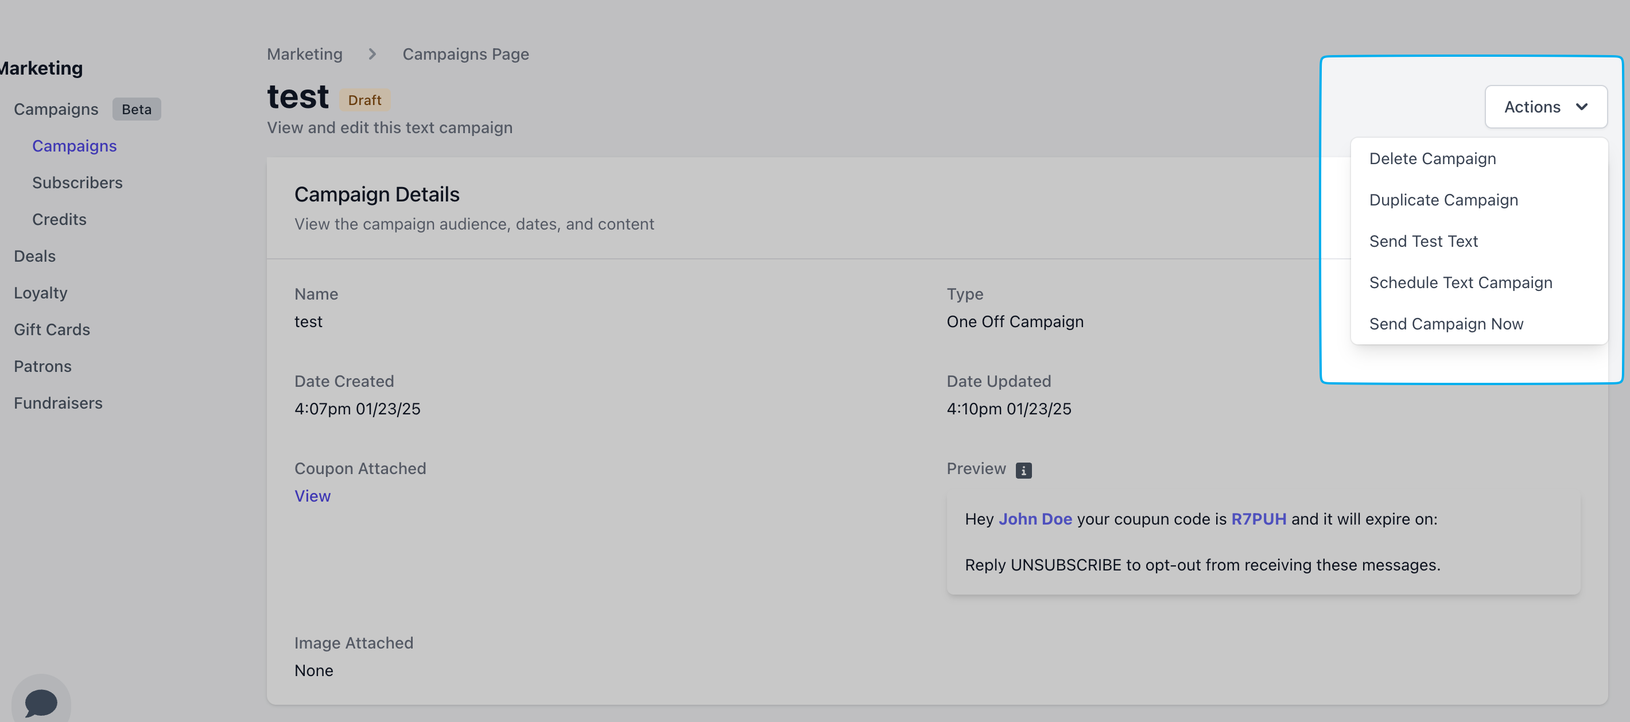Click the breadcrumb chevron separator
1630x722 pixels.
click(372, 55)
